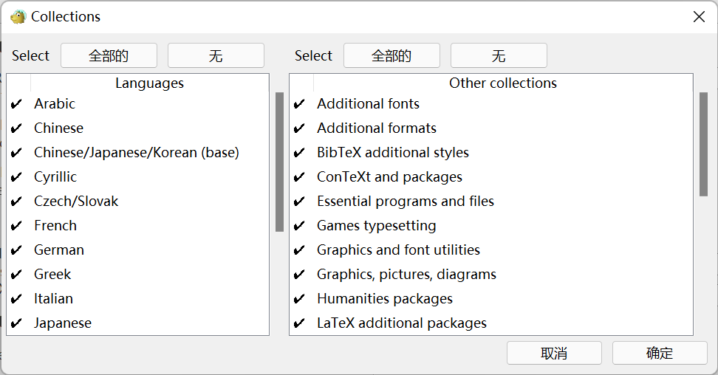Toggle the Italian checkmark

[x=16, y=298]
